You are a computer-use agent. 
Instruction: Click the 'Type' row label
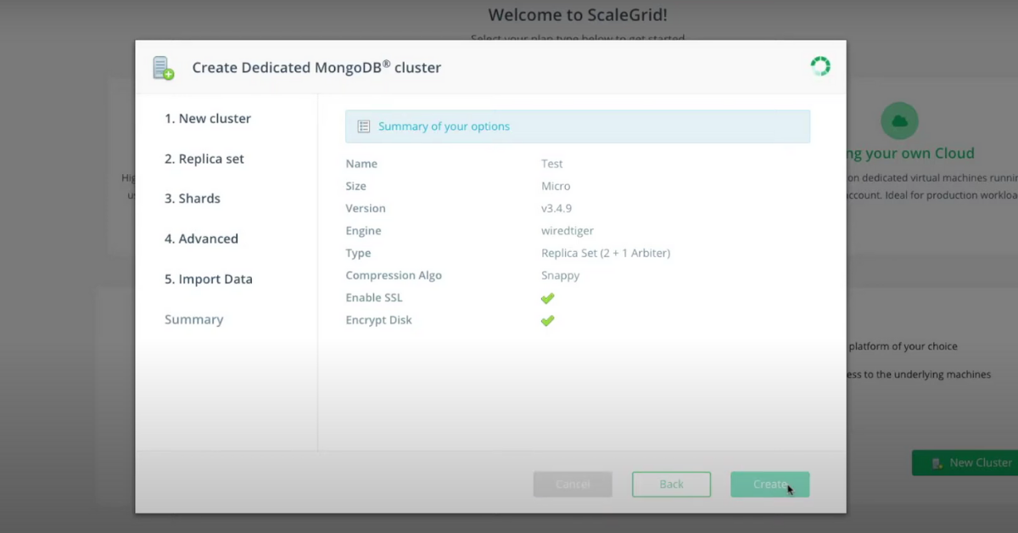click(358, 253)
